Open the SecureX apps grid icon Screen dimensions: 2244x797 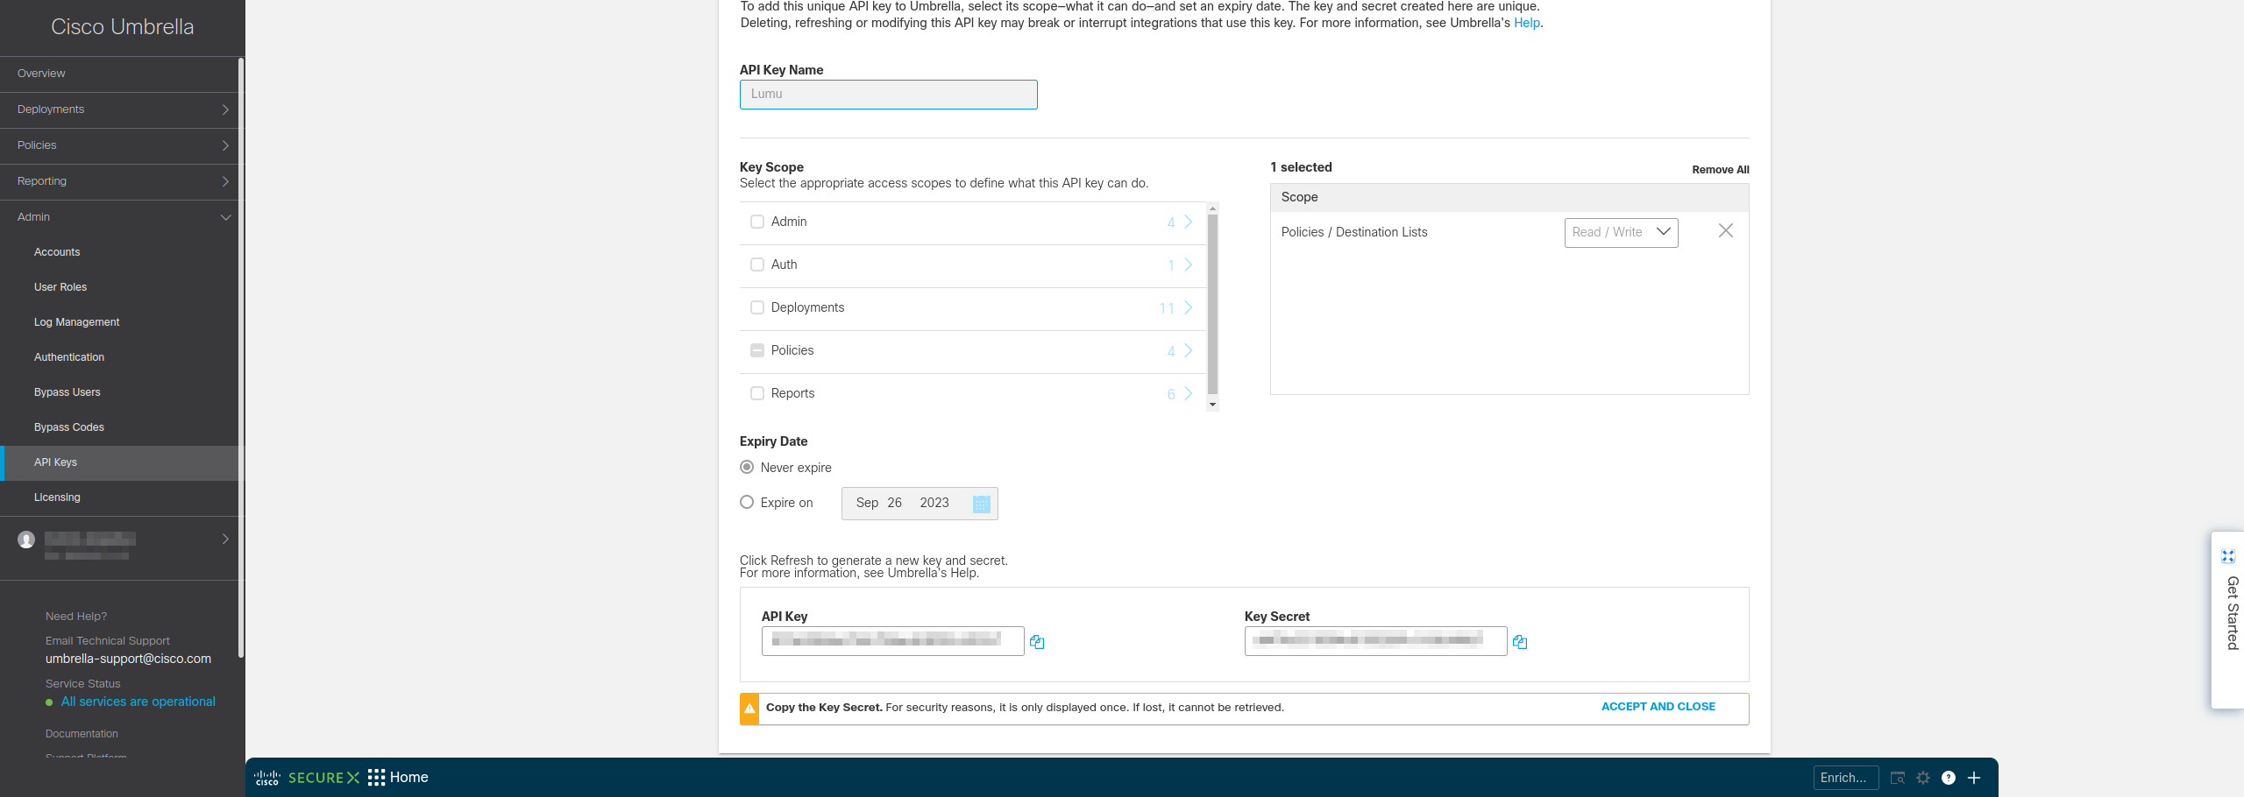coord(376,778)
